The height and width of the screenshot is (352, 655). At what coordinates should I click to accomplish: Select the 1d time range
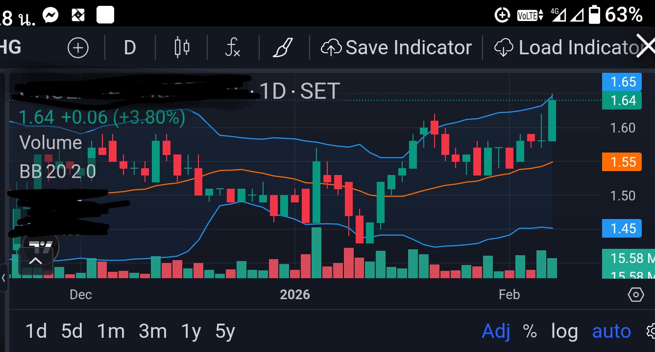coord(36,331)
